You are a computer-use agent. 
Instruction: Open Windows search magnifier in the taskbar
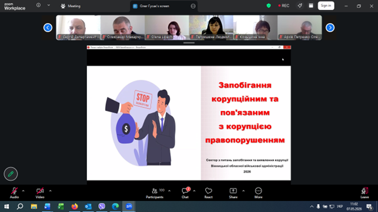point(20,207)
